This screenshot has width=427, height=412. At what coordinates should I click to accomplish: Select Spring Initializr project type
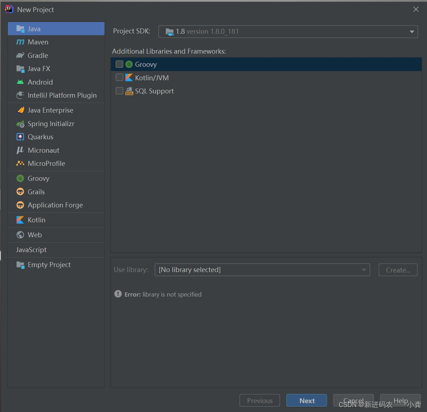click(56, 124)
